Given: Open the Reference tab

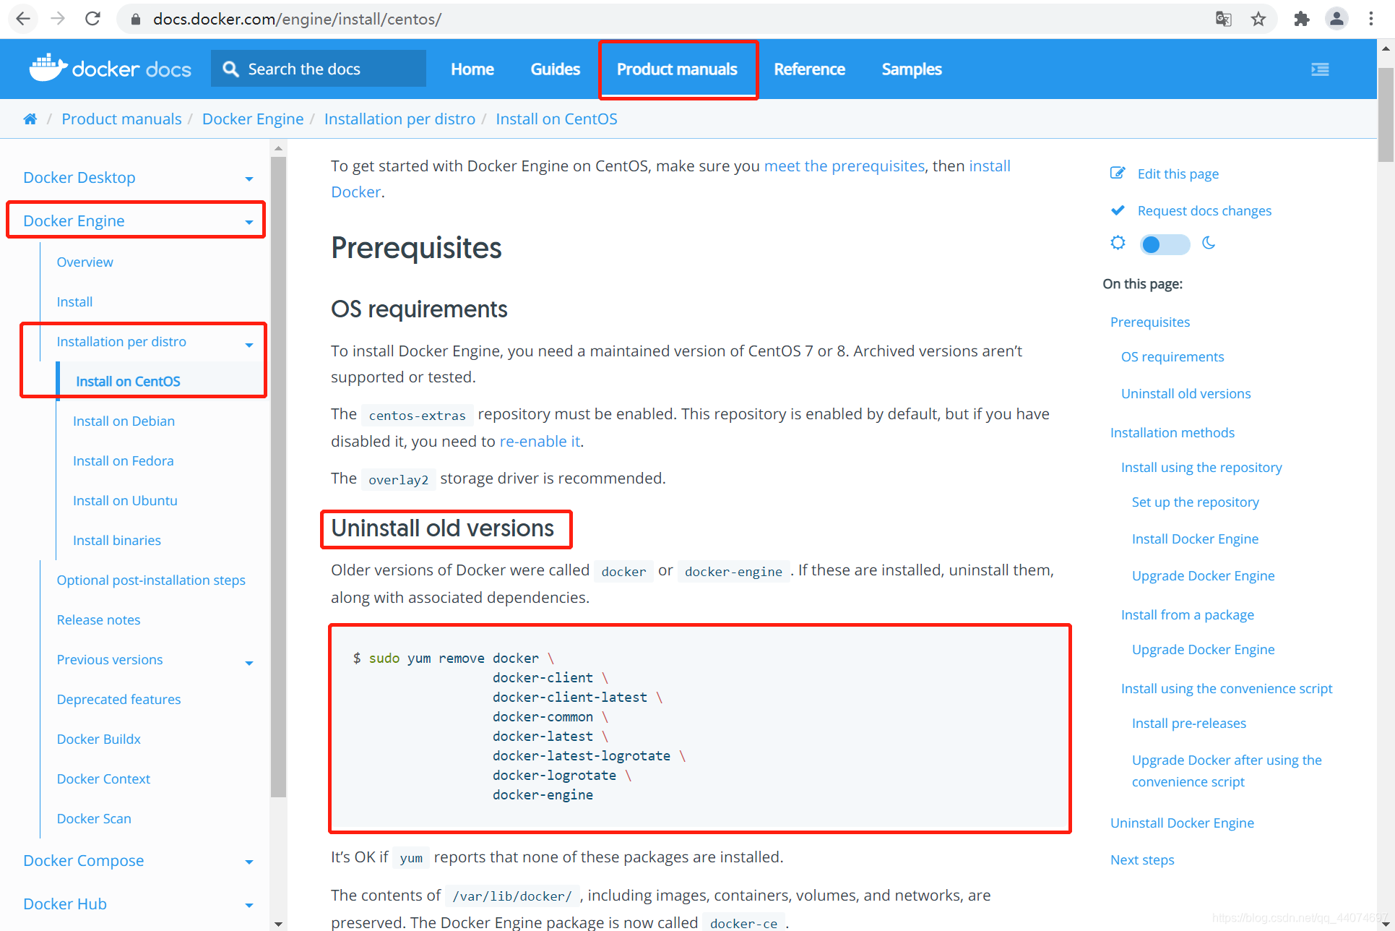Looking at the screenshot, I should click(x=809, y=69).
